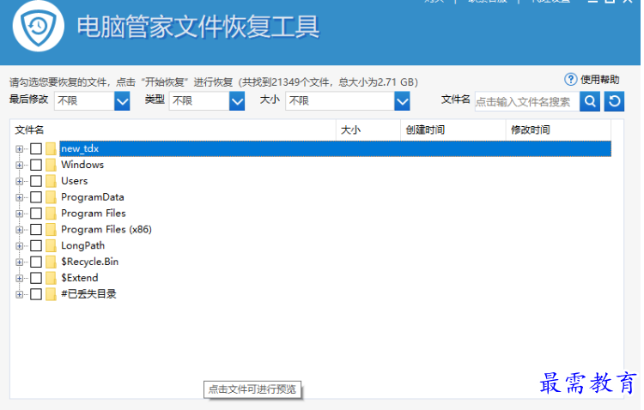Focus the 文件名 search input field
Viewport: 644px width, 410px height.
pos(527,101)
